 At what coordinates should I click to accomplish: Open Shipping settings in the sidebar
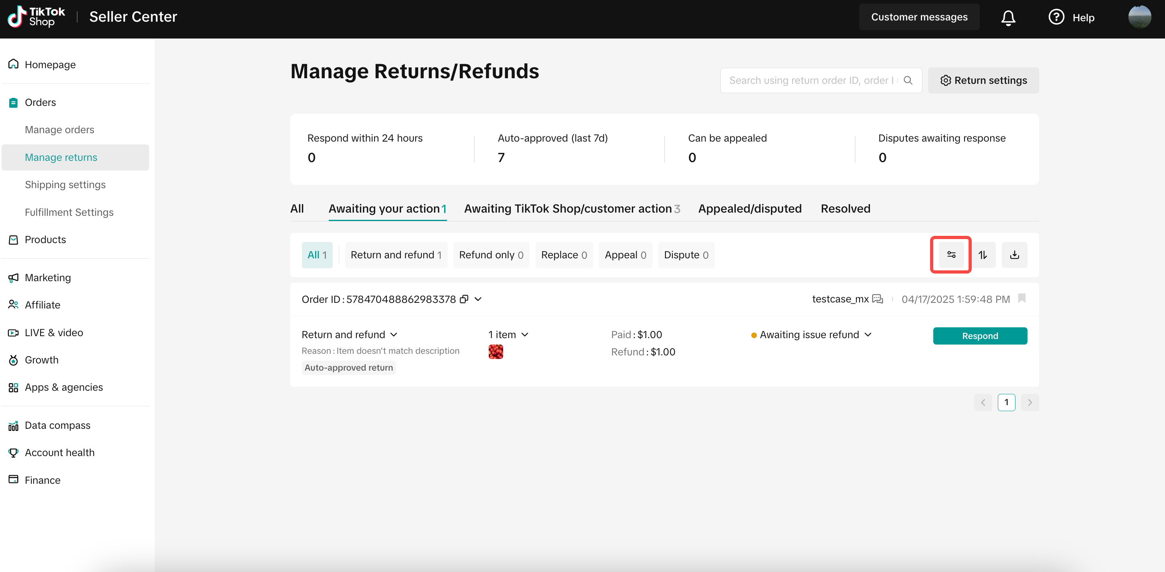(65, 185)
